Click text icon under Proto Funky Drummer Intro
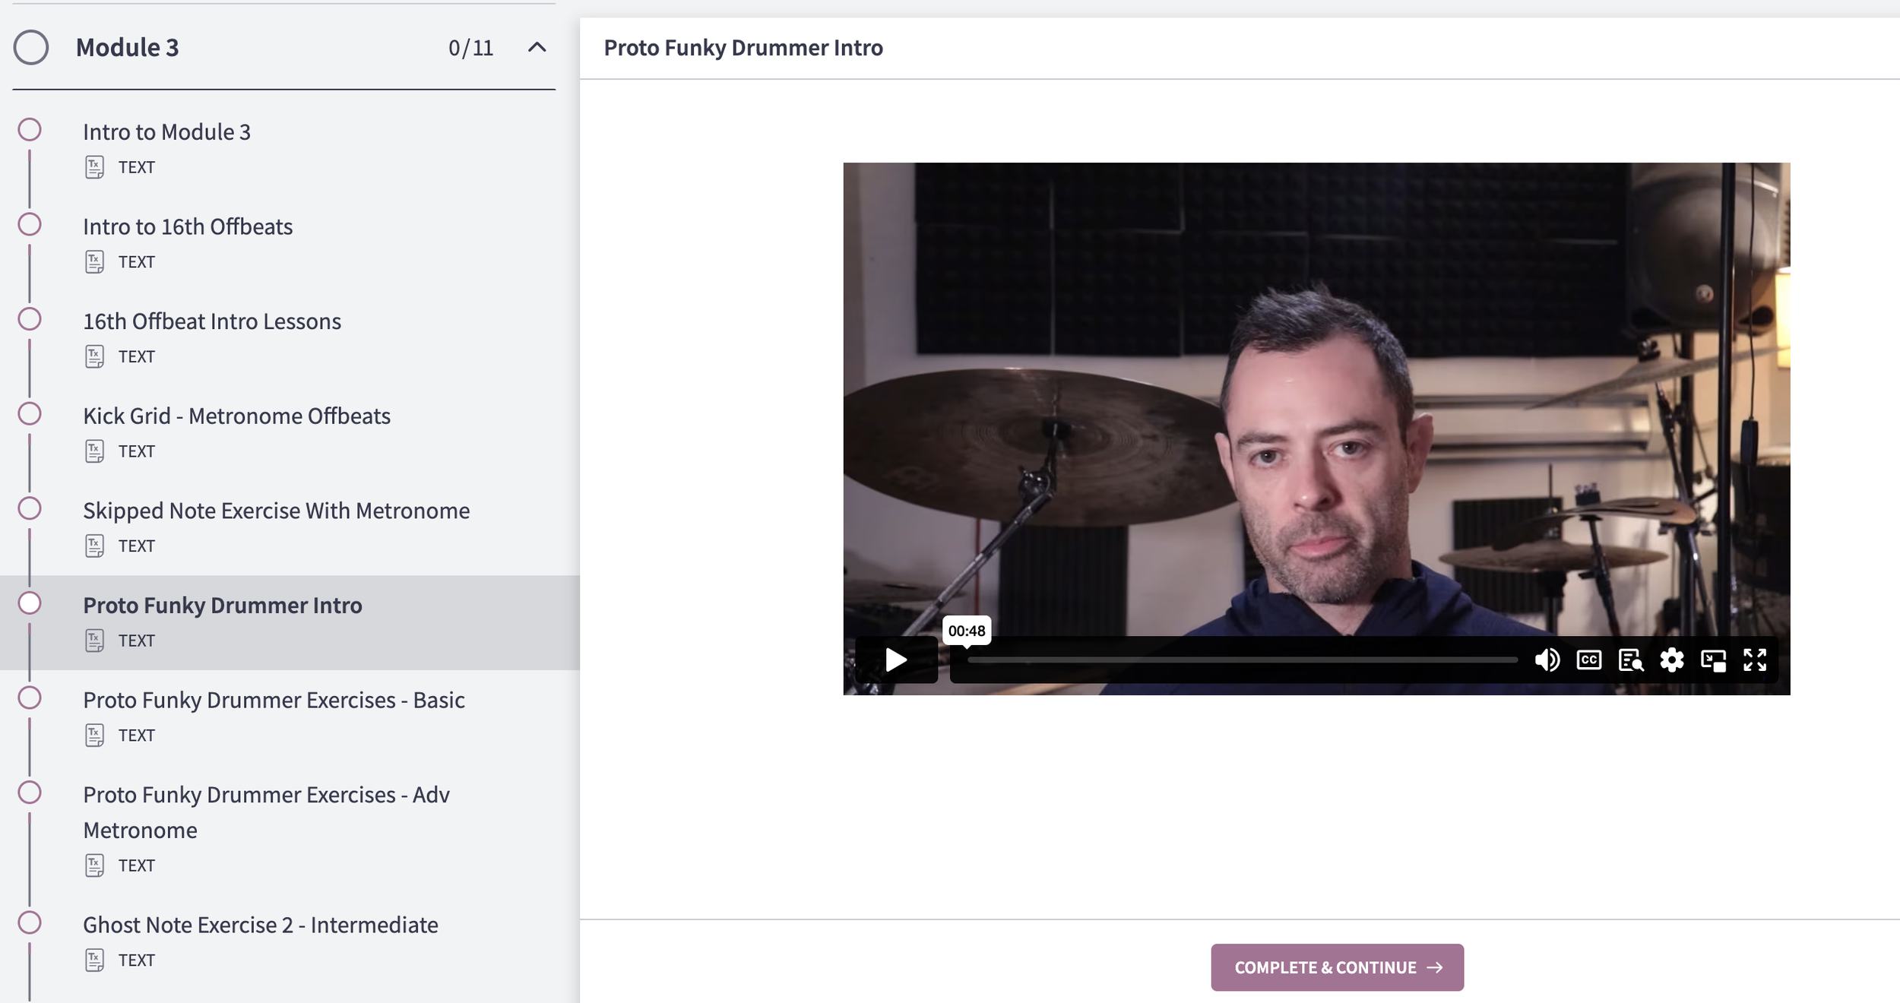Viewport: 1900px width, 1003px height. (x=94, y=641)
